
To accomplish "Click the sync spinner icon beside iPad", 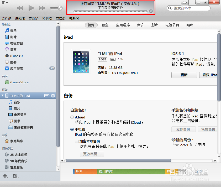I will [x=53, y=96].
